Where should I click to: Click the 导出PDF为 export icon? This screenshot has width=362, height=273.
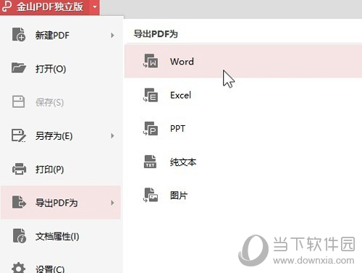pos(19,202)
